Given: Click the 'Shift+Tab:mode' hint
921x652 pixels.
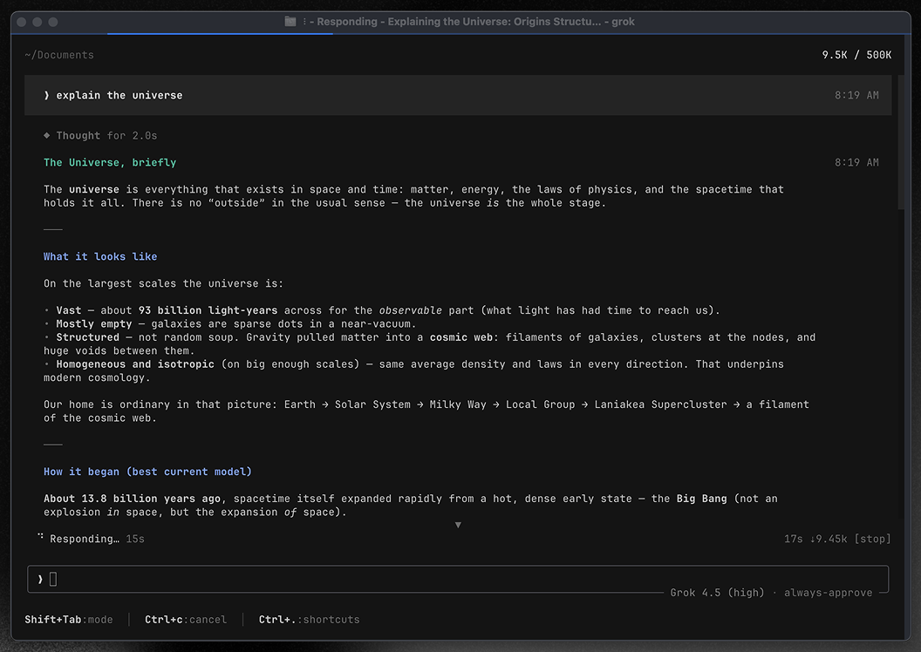Looking at the screenshot, I should coord(69,620).
